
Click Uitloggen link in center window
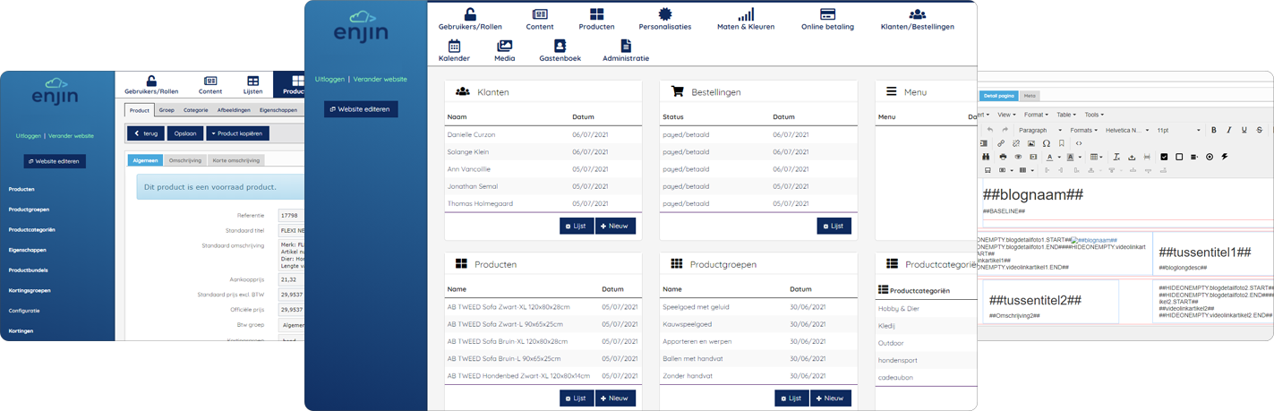coord(329,79)
